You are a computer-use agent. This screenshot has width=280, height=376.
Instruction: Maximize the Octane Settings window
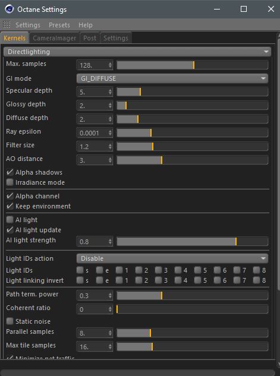coord(244,9)
